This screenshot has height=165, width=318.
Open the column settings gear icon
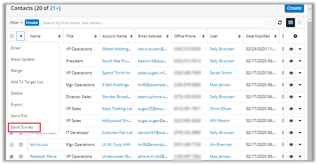[x=295, y=36]
